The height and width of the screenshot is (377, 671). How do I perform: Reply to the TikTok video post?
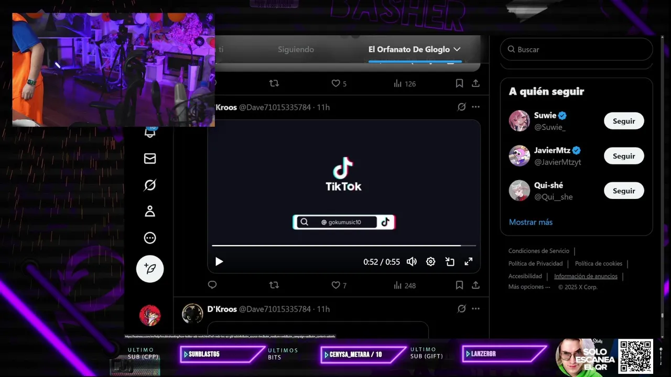point(212,285)
